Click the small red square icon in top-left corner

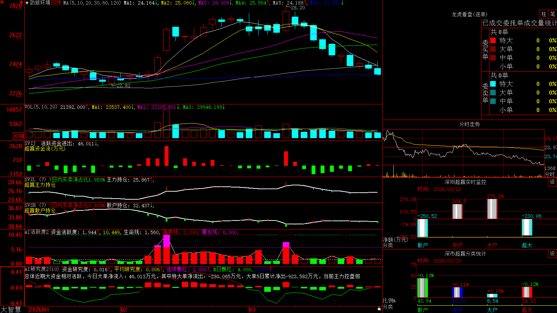click(x=1, y=1)
